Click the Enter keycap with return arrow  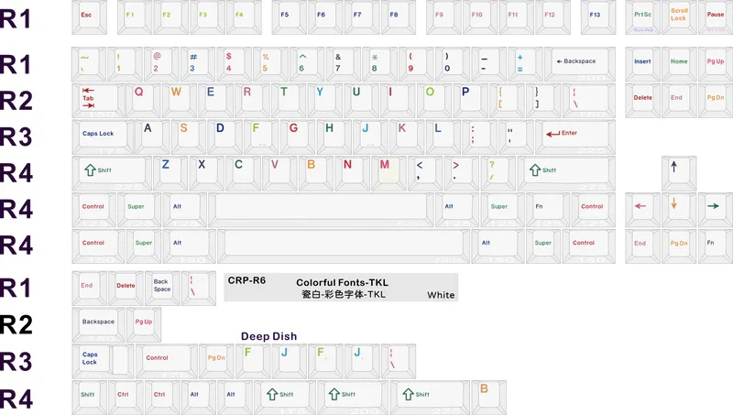tap(575, 137)
